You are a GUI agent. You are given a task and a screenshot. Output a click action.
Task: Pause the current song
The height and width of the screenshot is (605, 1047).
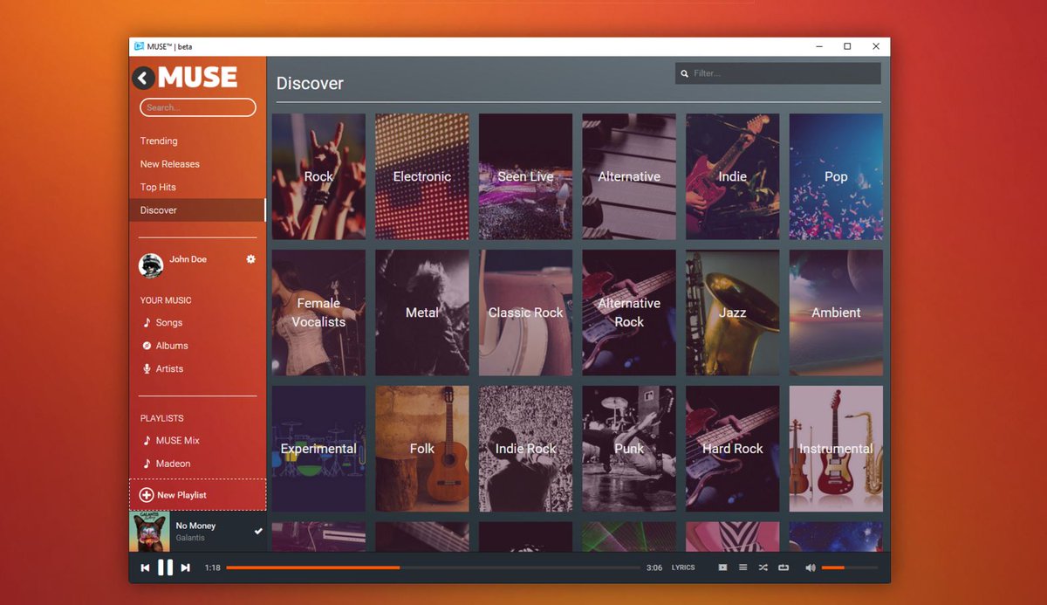click(x=165, y=567)
